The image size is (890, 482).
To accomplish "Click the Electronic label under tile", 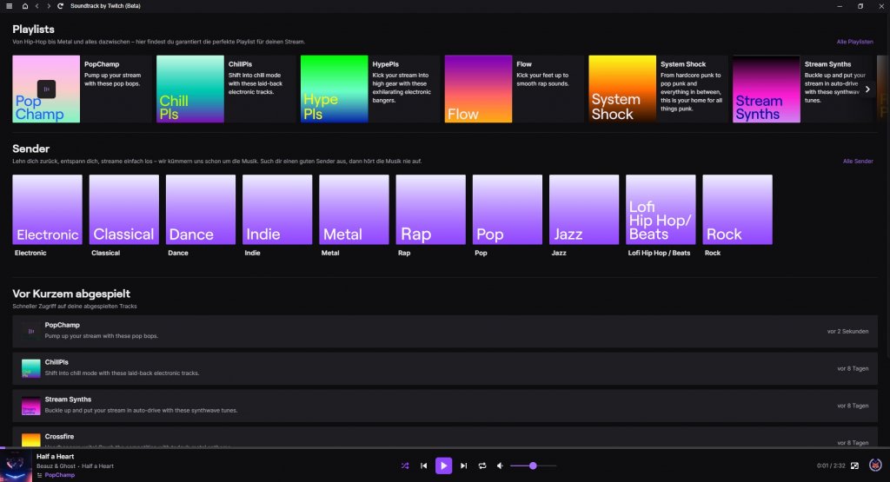I will tap(30, 253).
